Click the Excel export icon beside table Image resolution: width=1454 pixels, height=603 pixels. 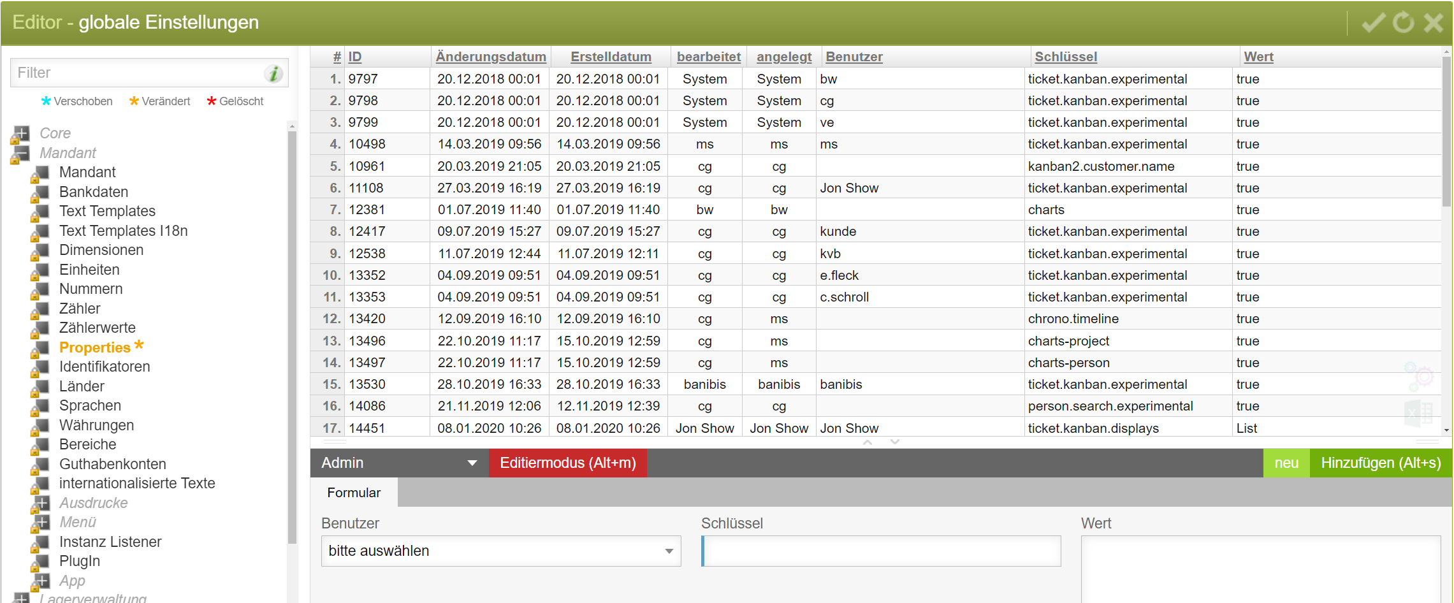point(1418,413)
